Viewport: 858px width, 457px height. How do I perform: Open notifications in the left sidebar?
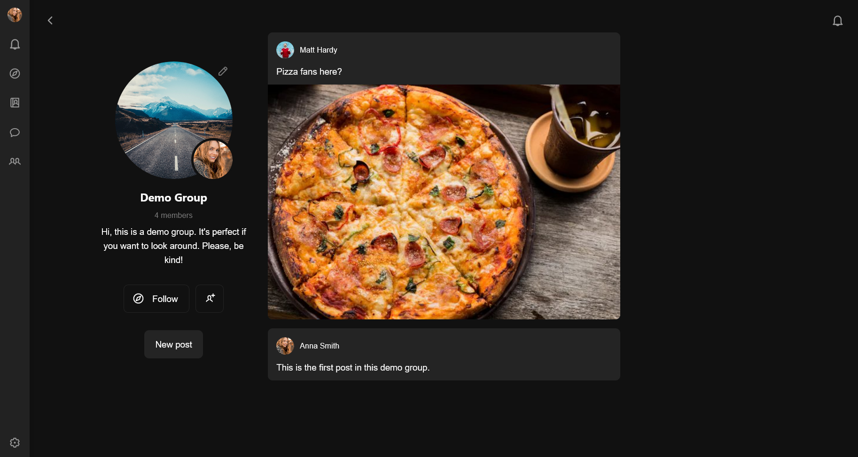click(15, 45)
